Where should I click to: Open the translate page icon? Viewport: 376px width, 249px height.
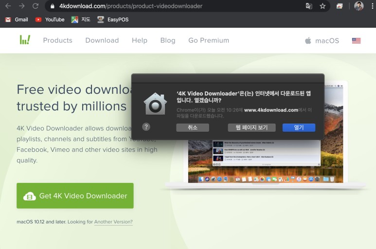pos(309,6)
